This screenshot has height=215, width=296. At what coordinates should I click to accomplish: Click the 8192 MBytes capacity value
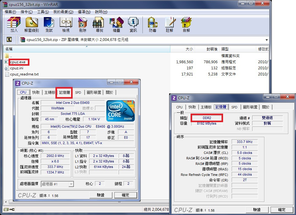point(207,123)
